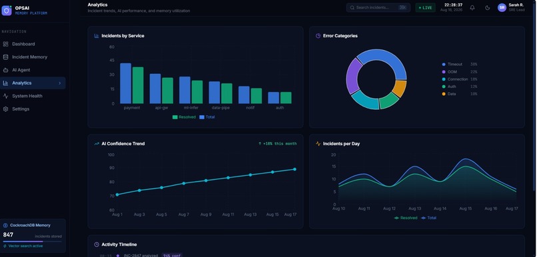The width and height of the screenshot is (537, 257).
Task: Click the search shortcut key badge
Action: pos(402,7)
